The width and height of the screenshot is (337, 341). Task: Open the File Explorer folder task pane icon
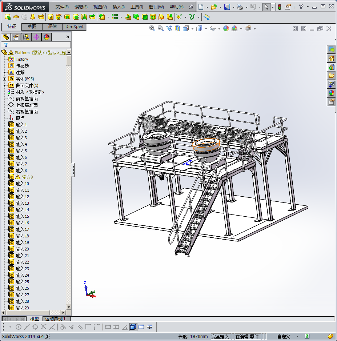click(x=331, y=76)
